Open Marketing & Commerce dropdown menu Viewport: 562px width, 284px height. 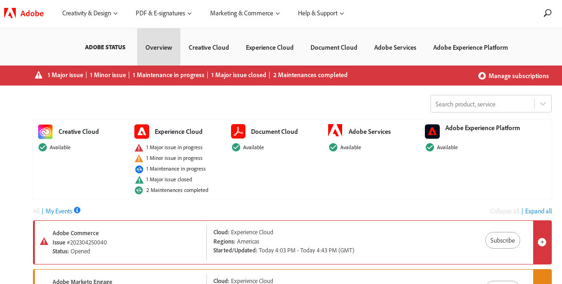point(245,13)
